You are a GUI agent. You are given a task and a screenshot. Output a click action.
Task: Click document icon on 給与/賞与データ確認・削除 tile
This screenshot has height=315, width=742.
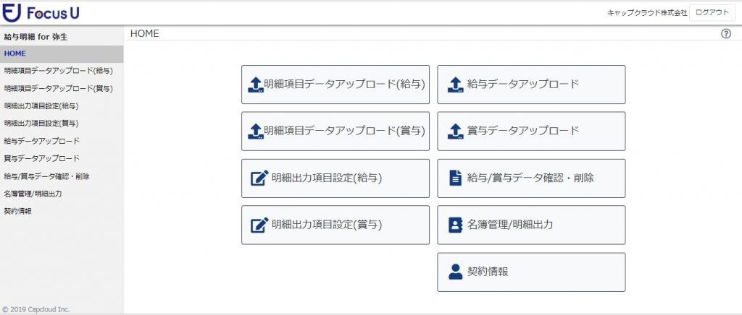coord(455,178)
